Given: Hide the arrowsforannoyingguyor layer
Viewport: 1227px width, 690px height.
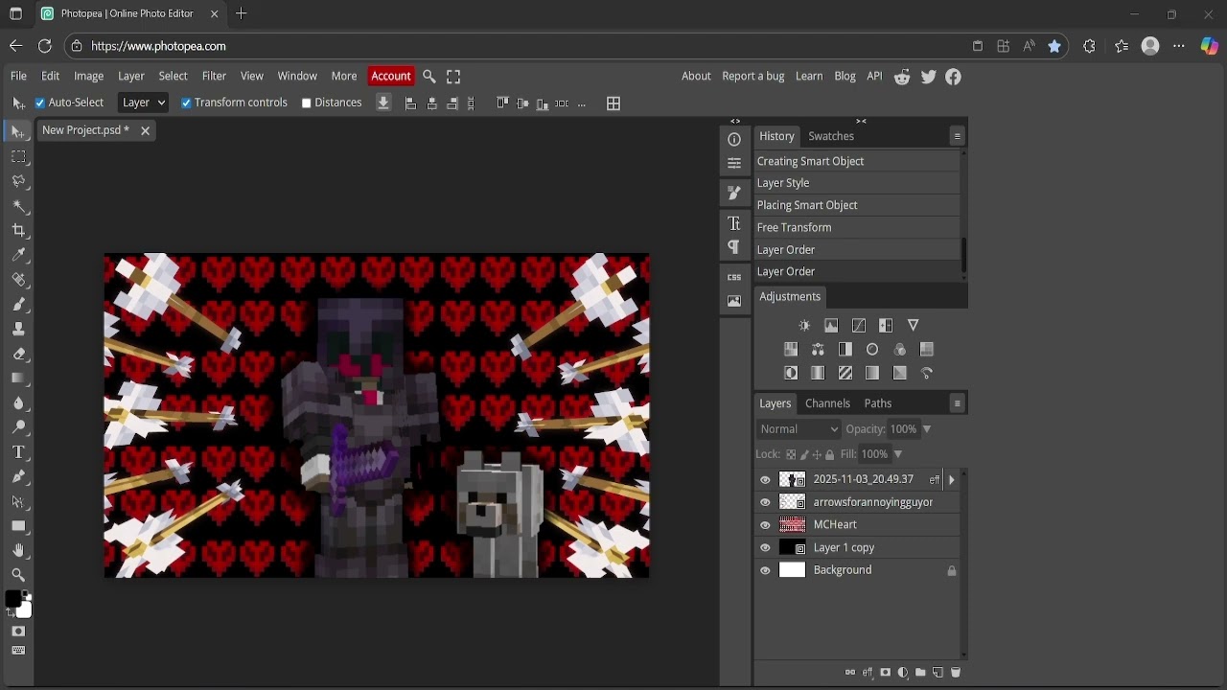Looking at the screenshot, I should click(765, 502).
